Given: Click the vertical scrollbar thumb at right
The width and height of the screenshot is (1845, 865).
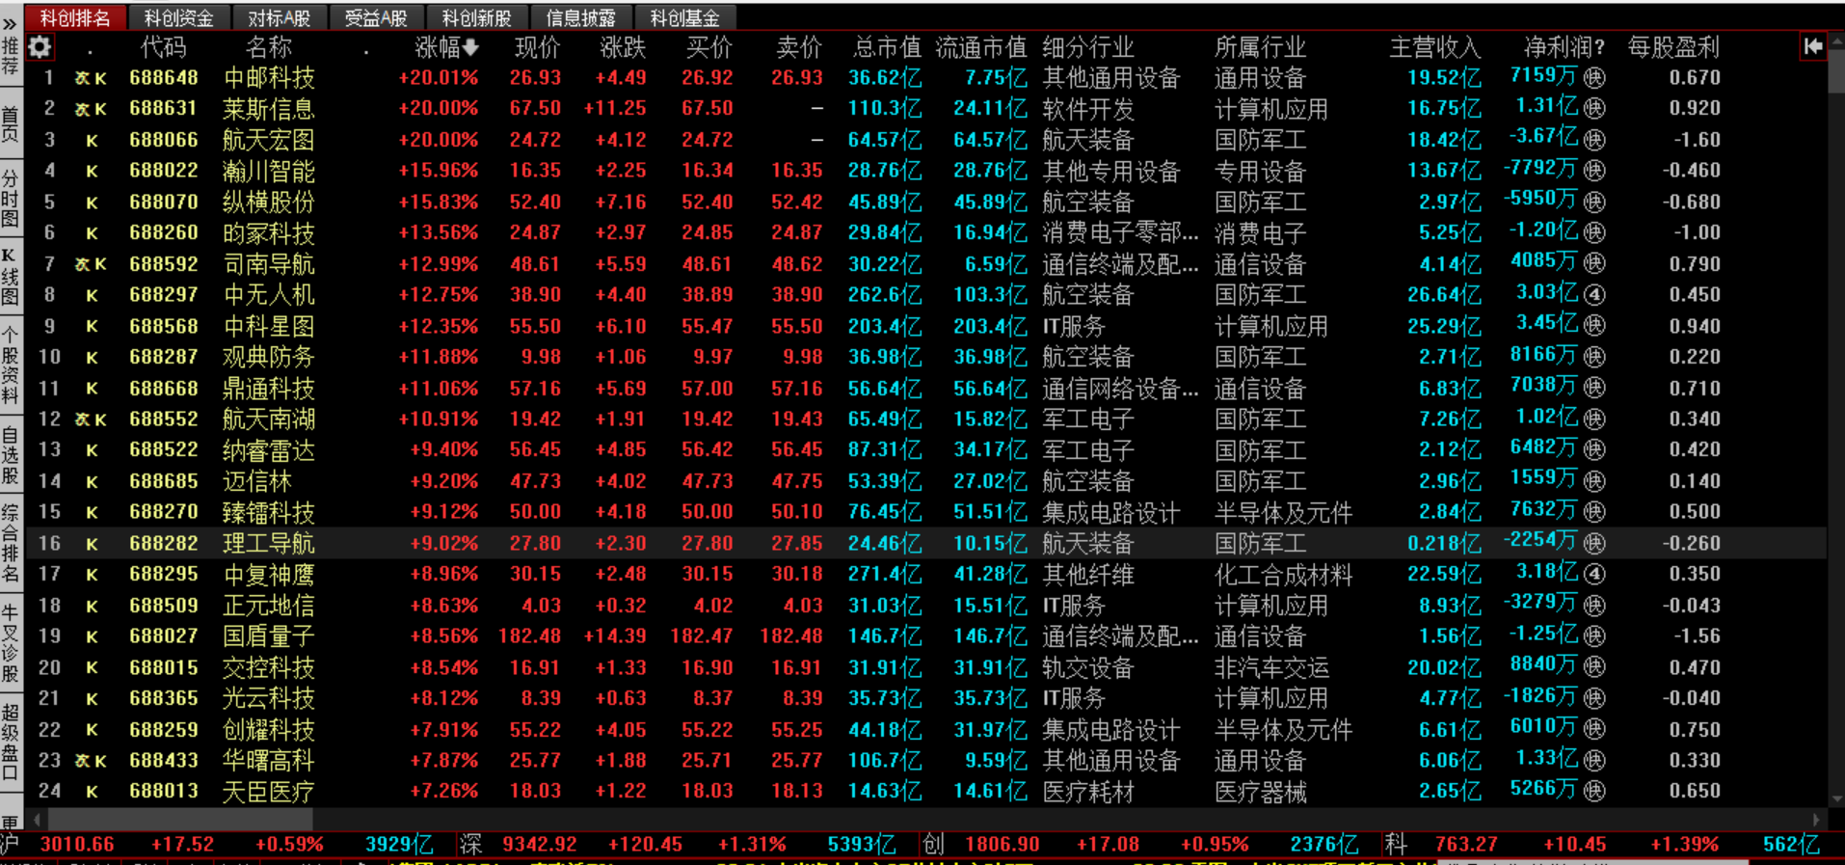Looking at the screenshot, I should click(1835, 72).
